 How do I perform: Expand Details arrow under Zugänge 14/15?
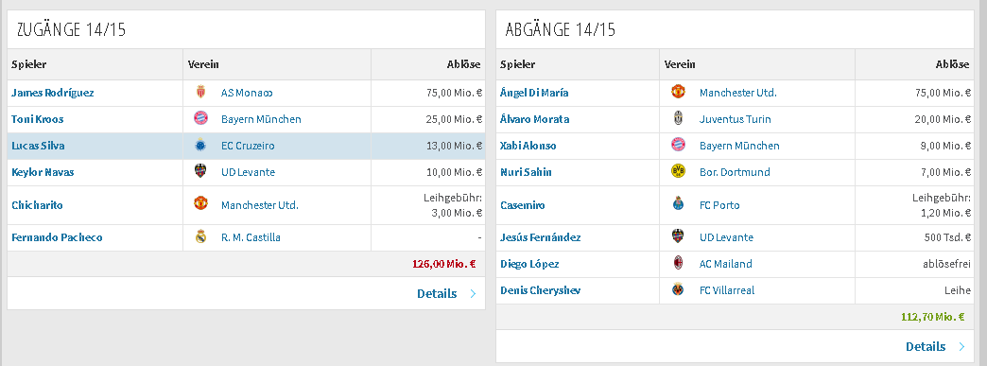click(473, 293)
